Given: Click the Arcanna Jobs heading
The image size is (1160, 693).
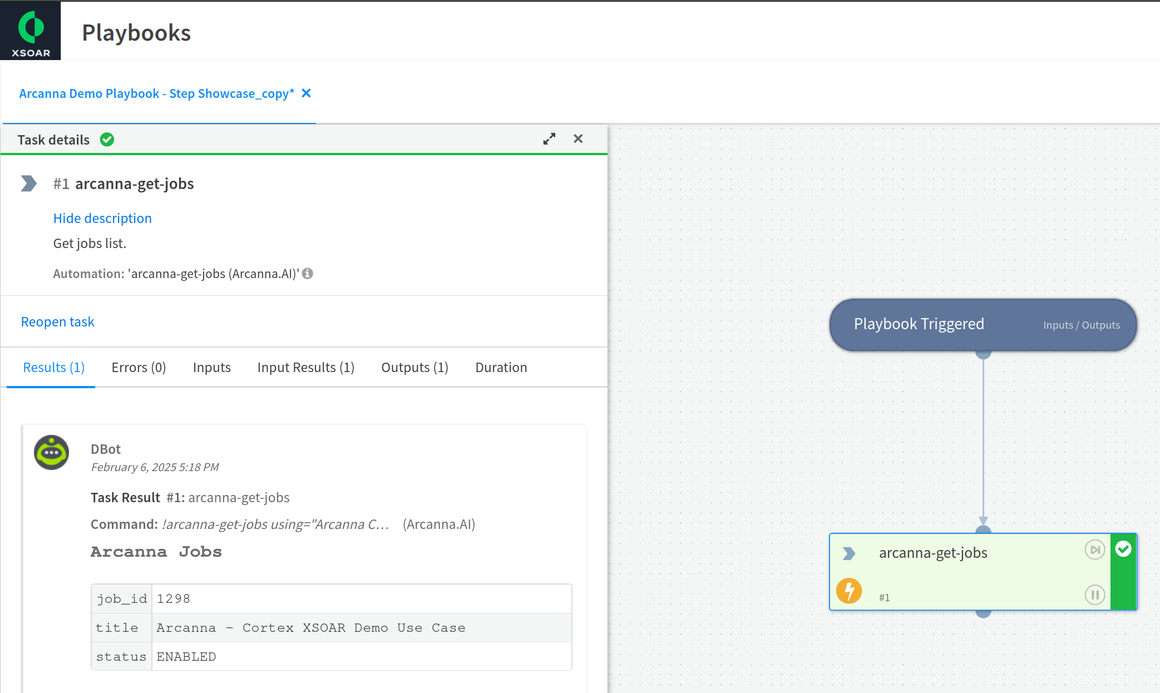Looking at the screenshot, I should (156, 552).
